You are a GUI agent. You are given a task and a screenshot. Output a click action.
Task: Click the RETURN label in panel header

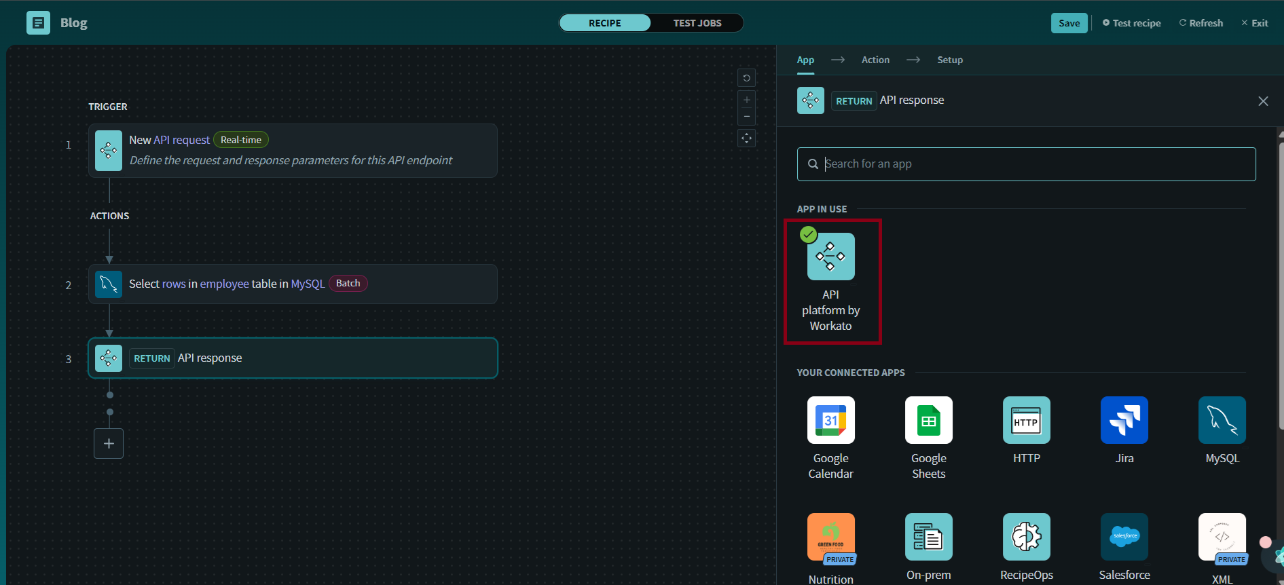pos(854,101)
